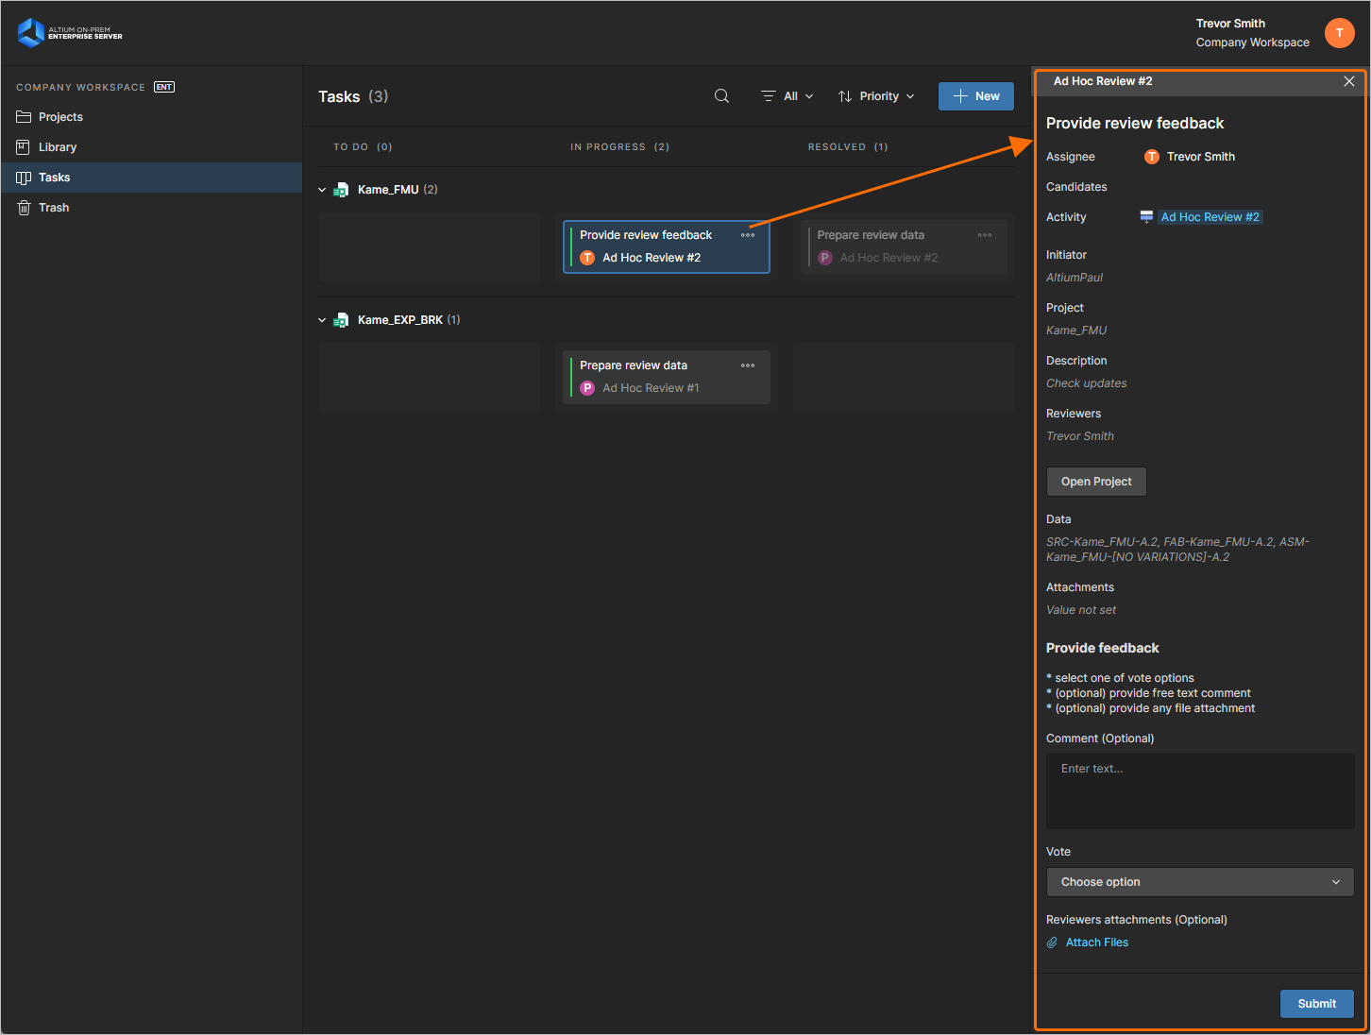Open the Vote Choose option dropdown
Screen dimensions: 1371x1035
(1199, 882)
